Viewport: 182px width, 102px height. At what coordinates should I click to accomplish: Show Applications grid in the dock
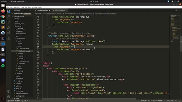point(3,99)
